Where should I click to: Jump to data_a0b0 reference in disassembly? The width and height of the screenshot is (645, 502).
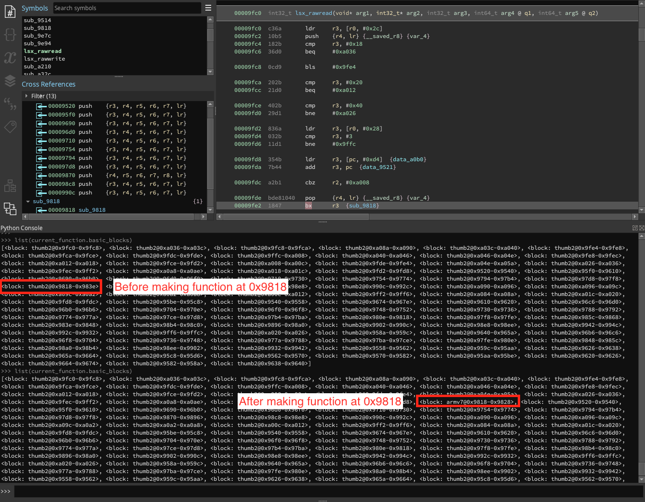click(408, 159)
